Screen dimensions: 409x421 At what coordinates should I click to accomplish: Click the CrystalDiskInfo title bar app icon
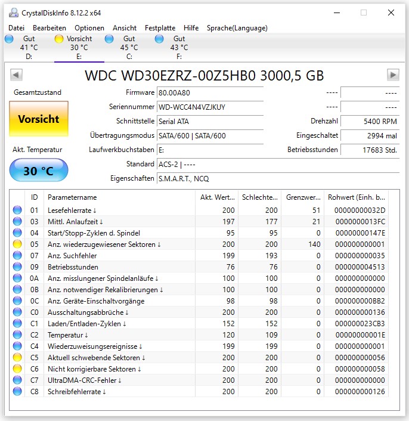click(x=14, y=13)
